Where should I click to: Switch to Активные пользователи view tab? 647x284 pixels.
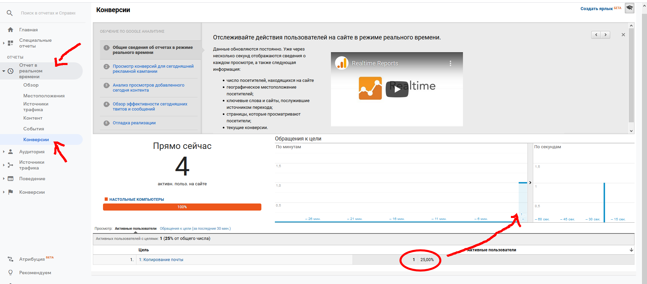pos(135,228)
